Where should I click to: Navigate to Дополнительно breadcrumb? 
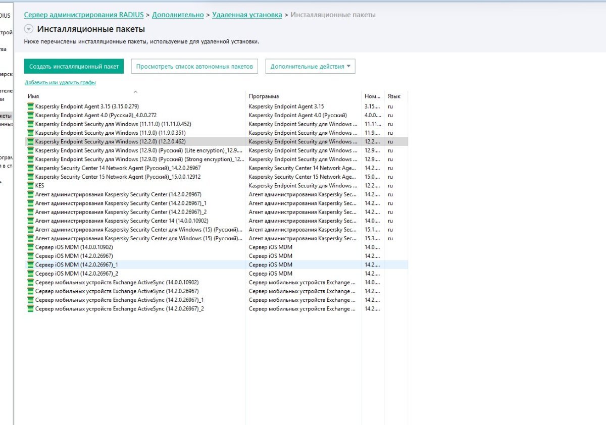[x=178, y=15]
